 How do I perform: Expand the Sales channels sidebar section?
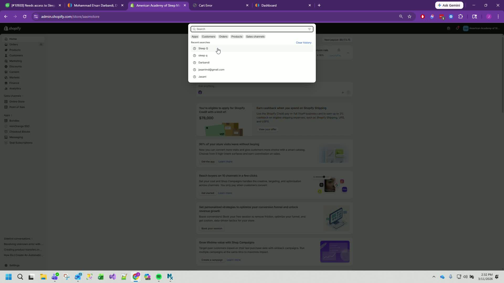tap(13, 96)
